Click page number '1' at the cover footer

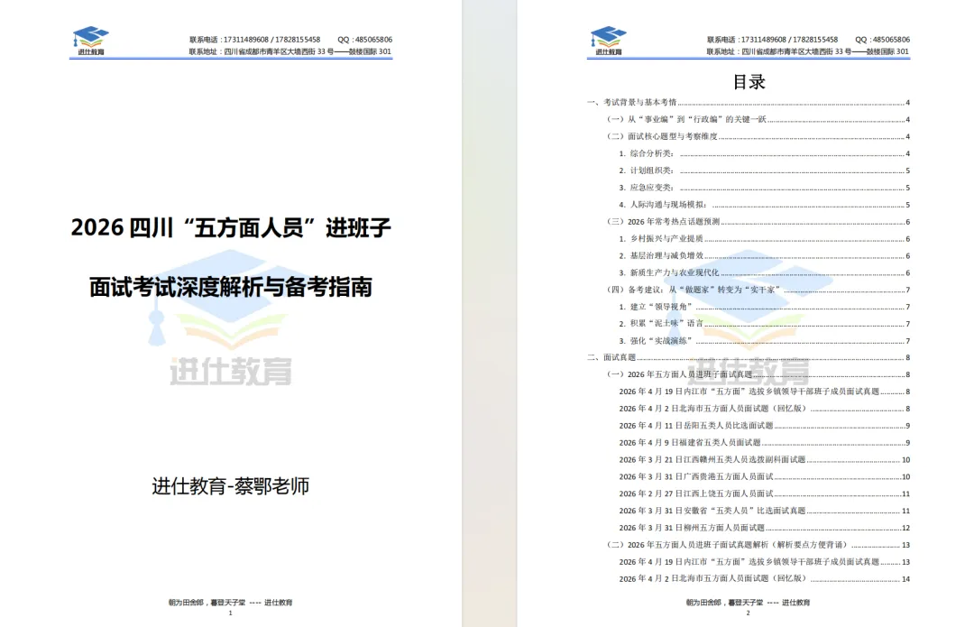[231, 613]
